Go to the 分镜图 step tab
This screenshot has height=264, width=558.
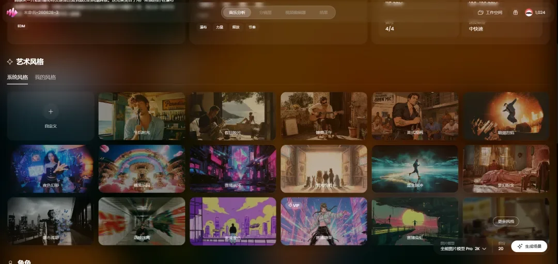pos(265,12)
